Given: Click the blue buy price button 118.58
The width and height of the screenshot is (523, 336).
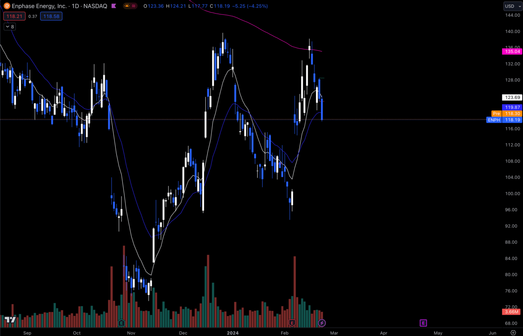Looking at the screenshot, I should [x=51, y=16].
